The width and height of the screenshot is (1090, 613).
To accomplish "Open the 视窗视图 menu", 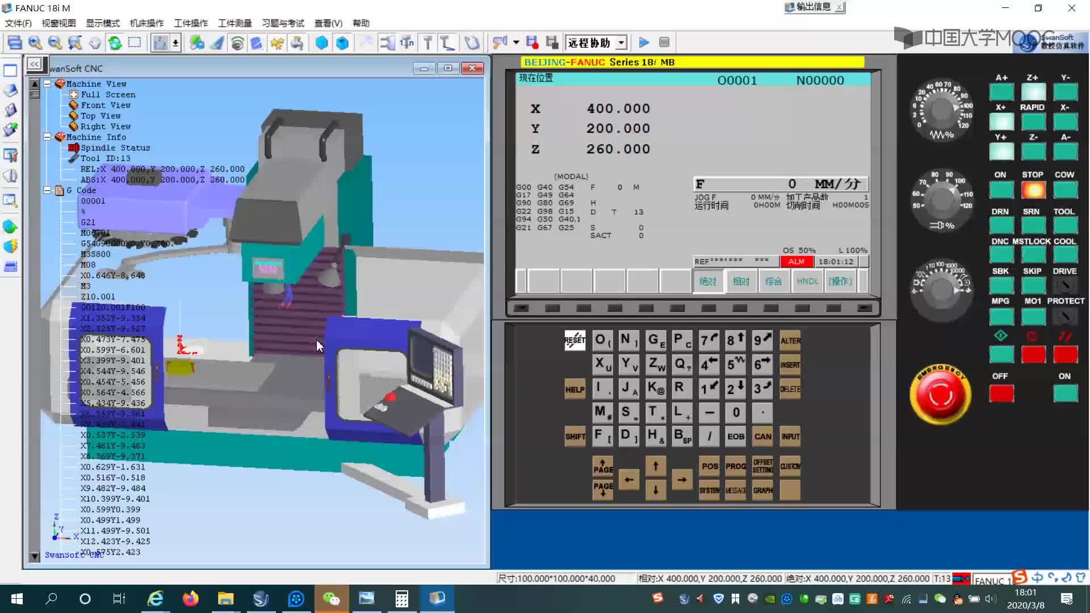I will tap(58, 23).
